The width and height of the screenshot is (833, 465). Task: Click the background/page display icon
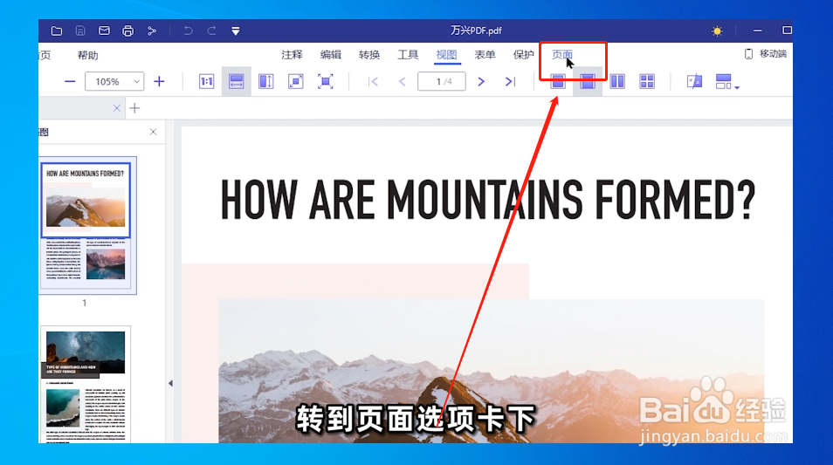pyautogui.click(x=695, y=82)
